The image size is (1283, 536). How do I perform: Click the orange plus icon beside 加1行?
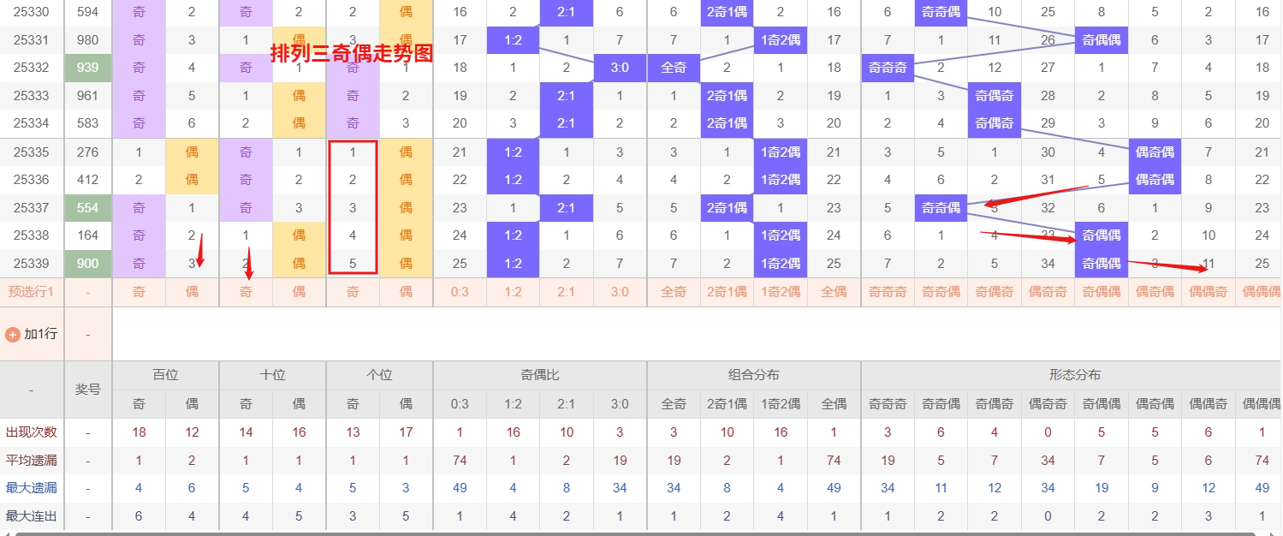click(x=12, y=334)
